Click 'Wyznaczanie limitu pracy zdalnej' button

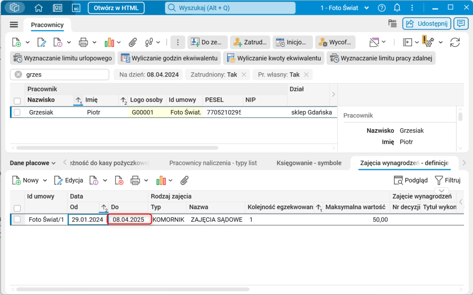pyautogui.click(x=381, y=59)
